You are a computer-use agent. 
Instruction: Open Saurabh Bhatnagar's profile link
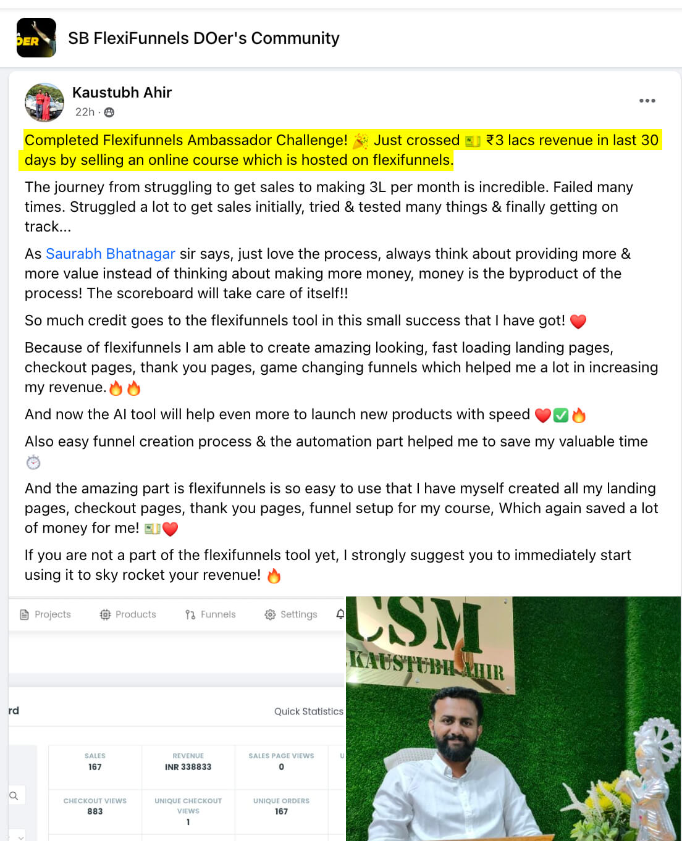click(110, 254)
